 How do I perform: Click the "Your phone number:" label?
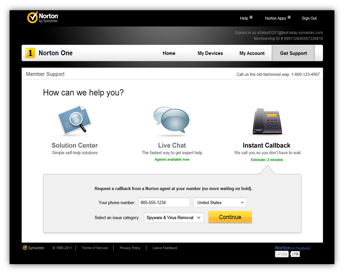(x=117, y=203)
